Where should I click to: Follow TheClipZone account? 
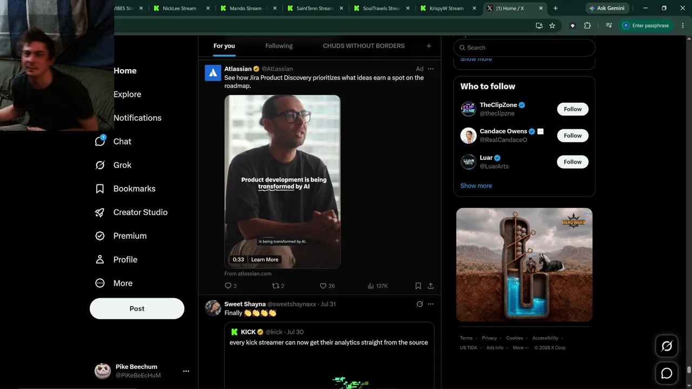pyautogui.click(x=573, y=109)
